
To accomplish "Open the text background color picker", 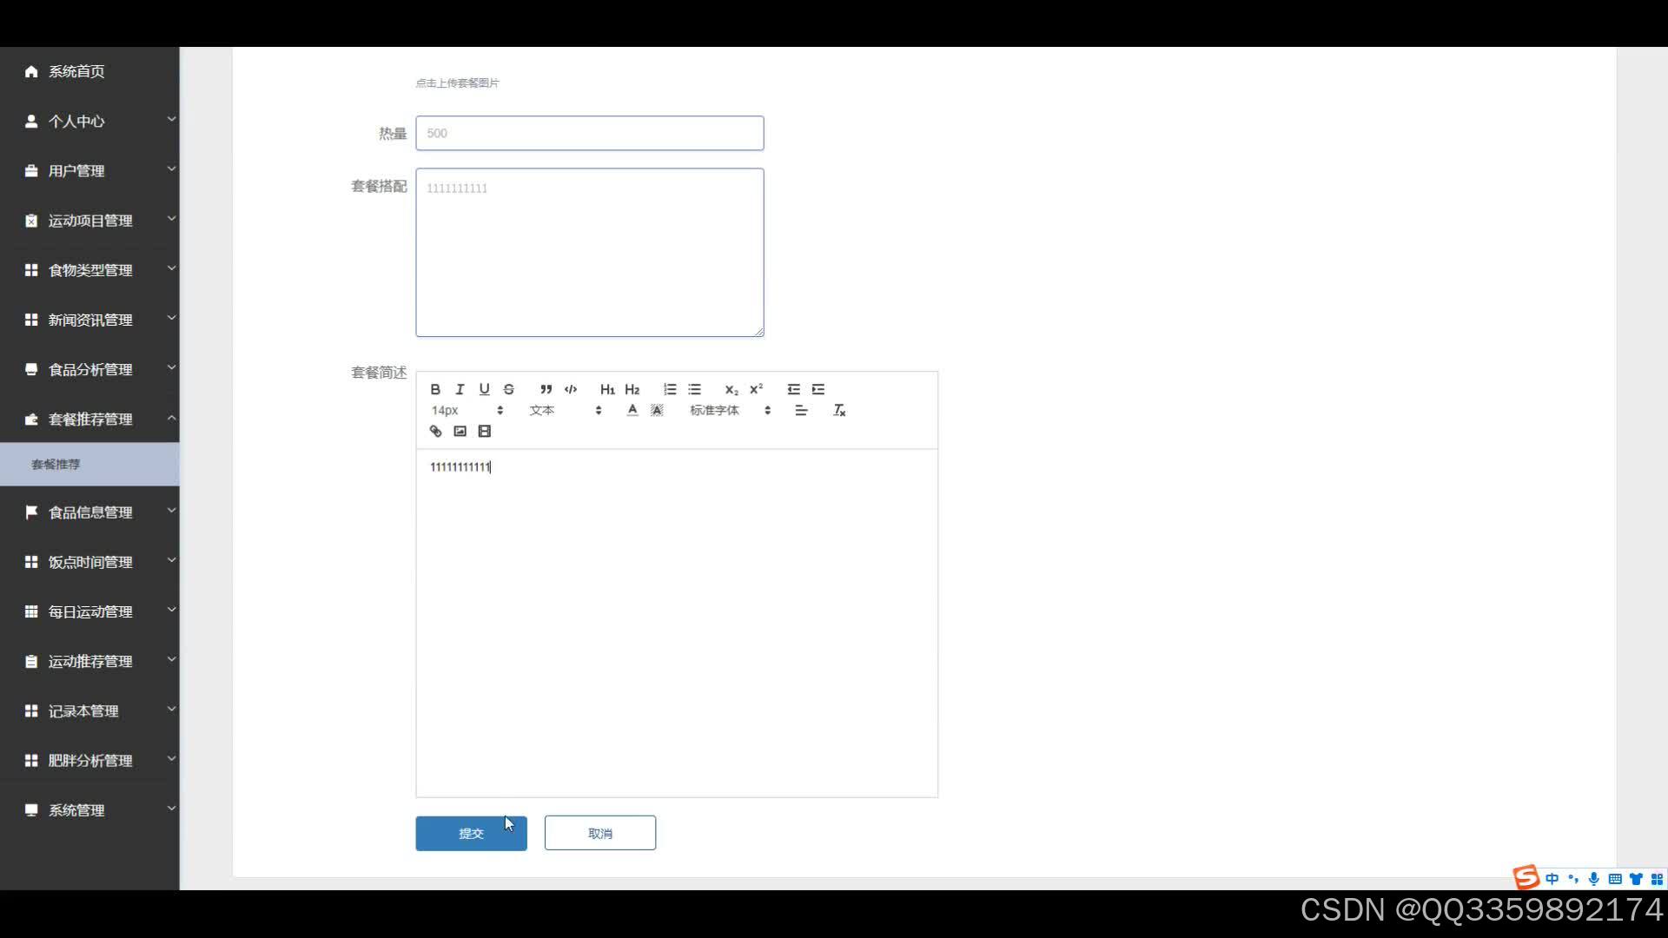I will tap(657, 410).
